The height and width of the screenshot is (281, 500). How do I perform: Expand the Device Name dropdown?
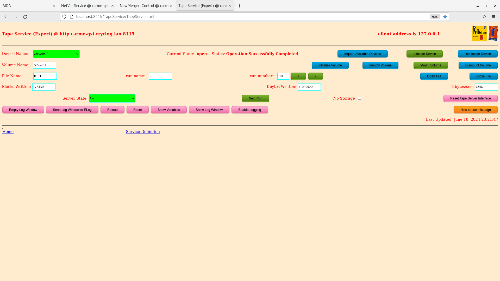[x=56, y=54]
